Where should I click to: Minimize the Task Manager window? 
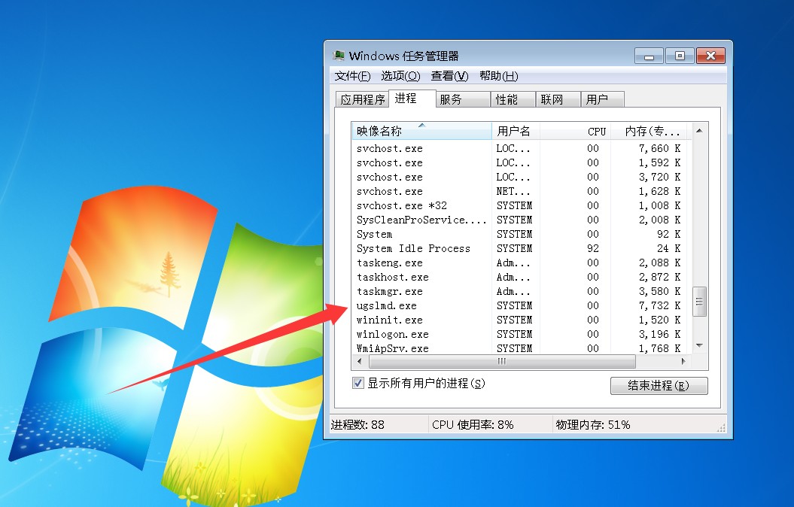pos(649,56)
